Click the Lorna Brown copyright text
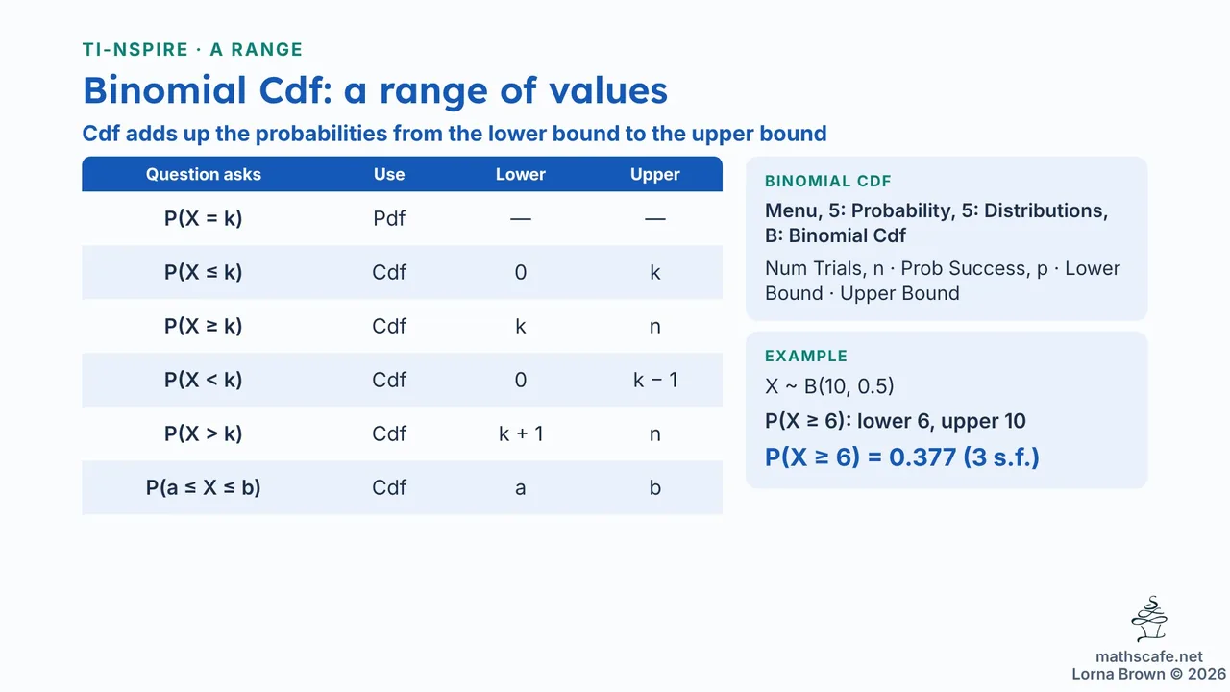Image resolution: width=1230 pixels, height=692 pixels. (x=1149, y=674)
